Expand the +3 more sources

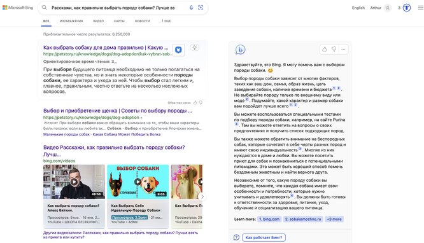click(334, 219)
